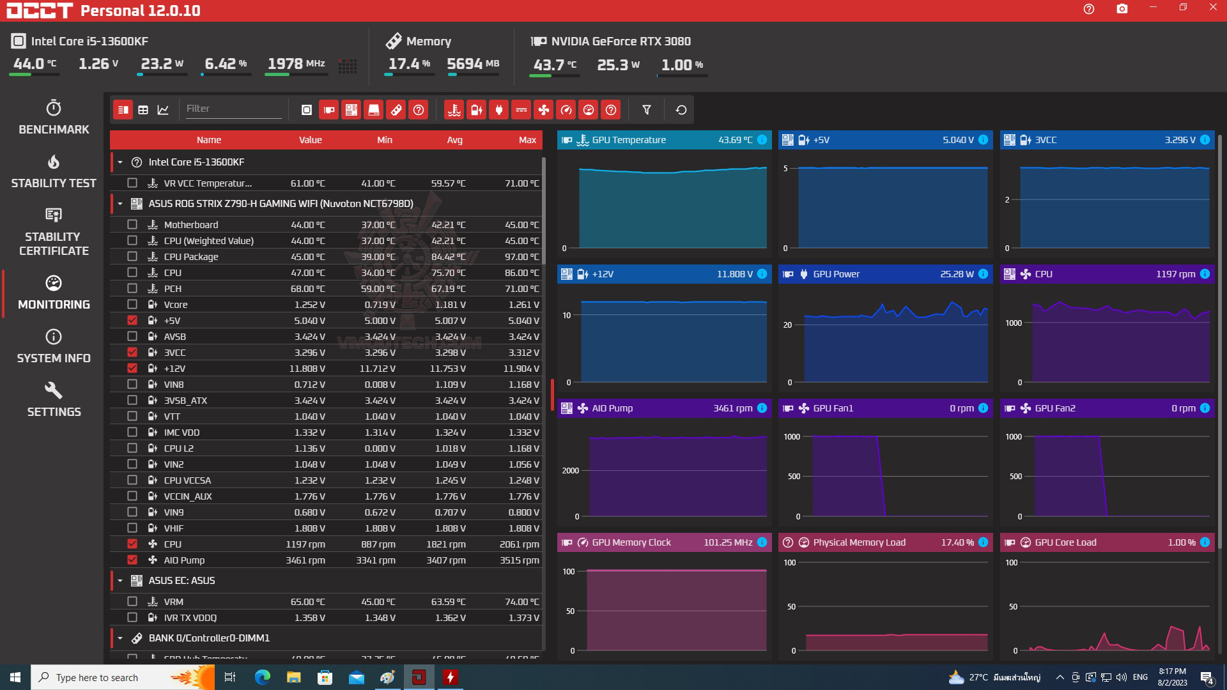Screen dimensions: 1227x690
Task: Collapse the ASUS EC: ASUS group
Action: (x=120, y=581)
